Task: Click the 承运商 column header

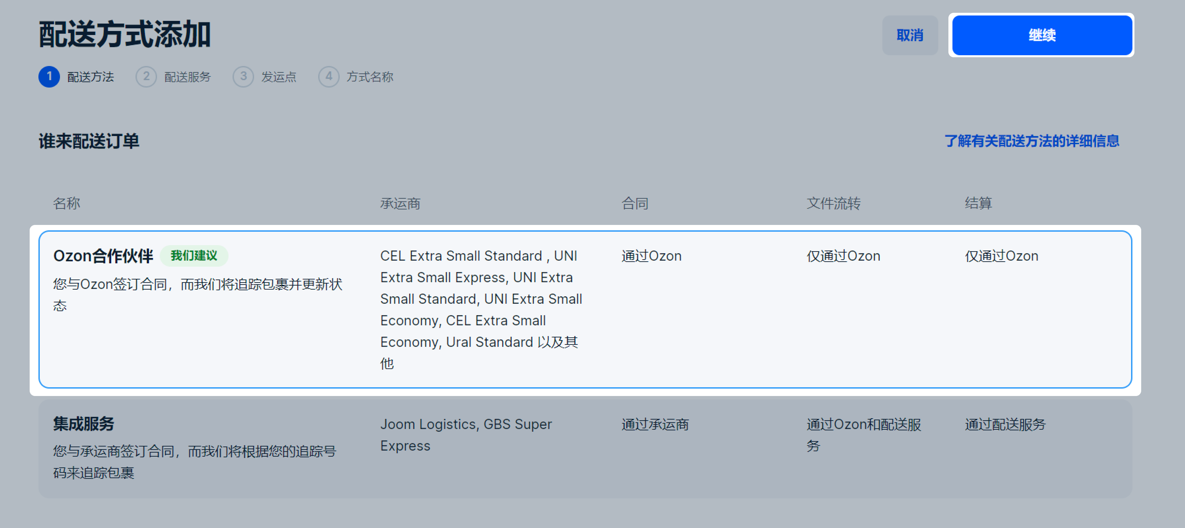Action: click(400, 204)
